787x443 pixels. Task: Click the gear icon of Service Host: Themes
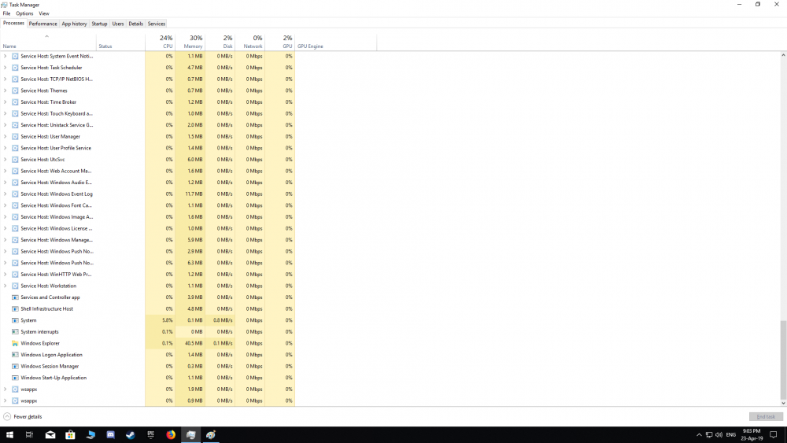coord(15,90)
